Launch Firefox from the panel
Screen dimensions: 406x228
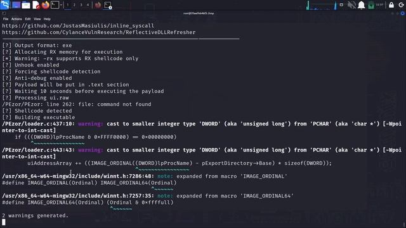tap(46, 5)
